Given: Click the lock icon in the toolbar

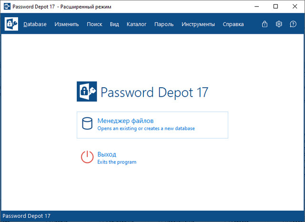Looking at the screenshot, I should pos(265,24).
